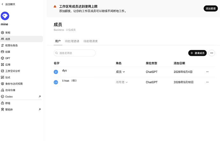Click the 成员 people icon in sidebar
Image resolution: width=220 pixels, height=141 pixels.
coord(3,39)
